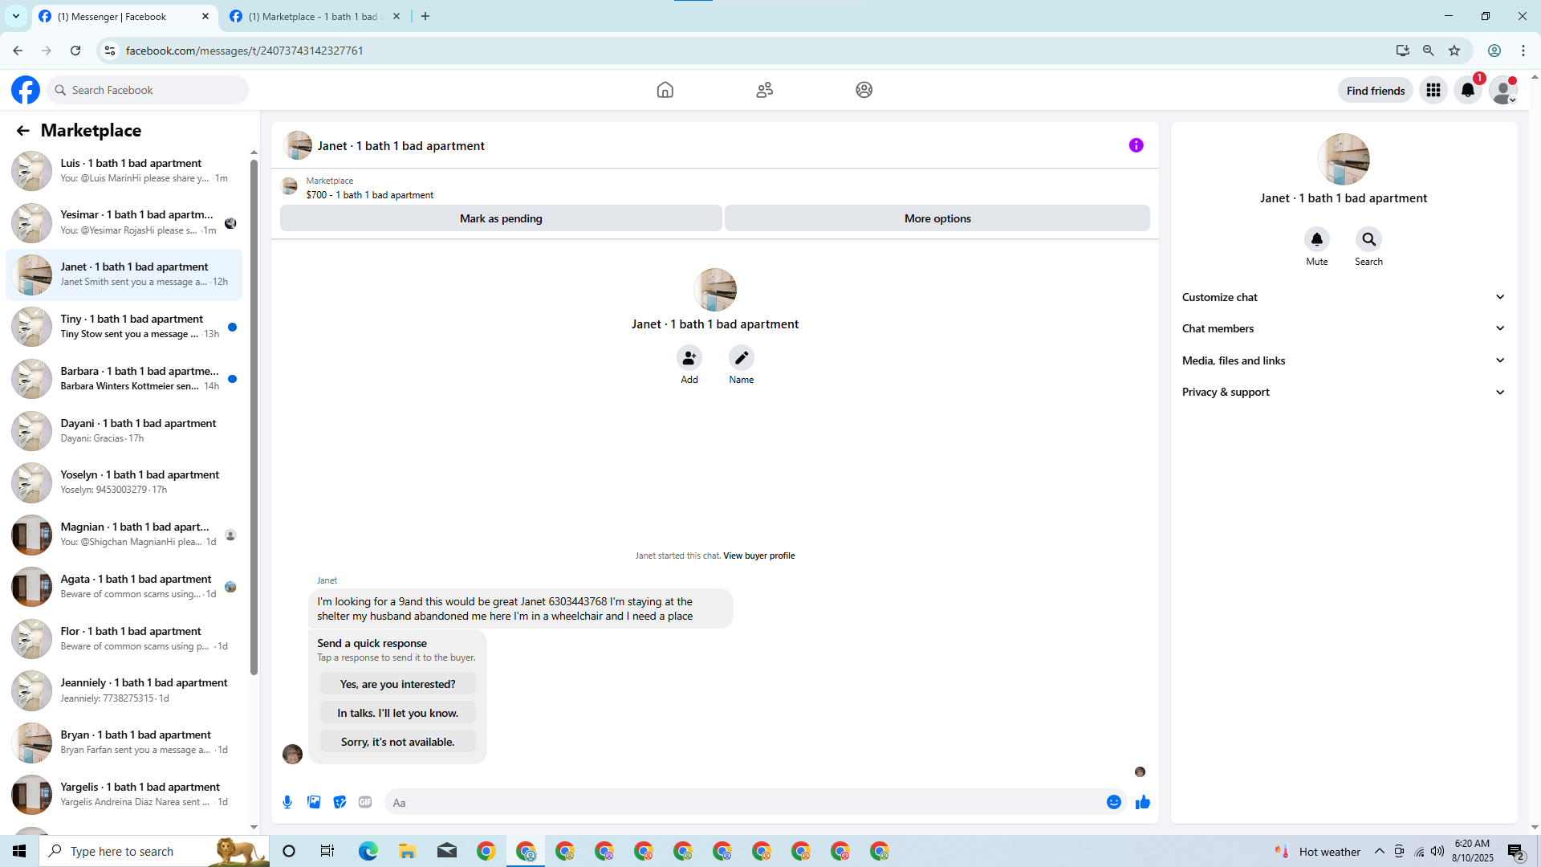Expand Privacy & support section
Screen dimensions: 1541x867
1343,392
